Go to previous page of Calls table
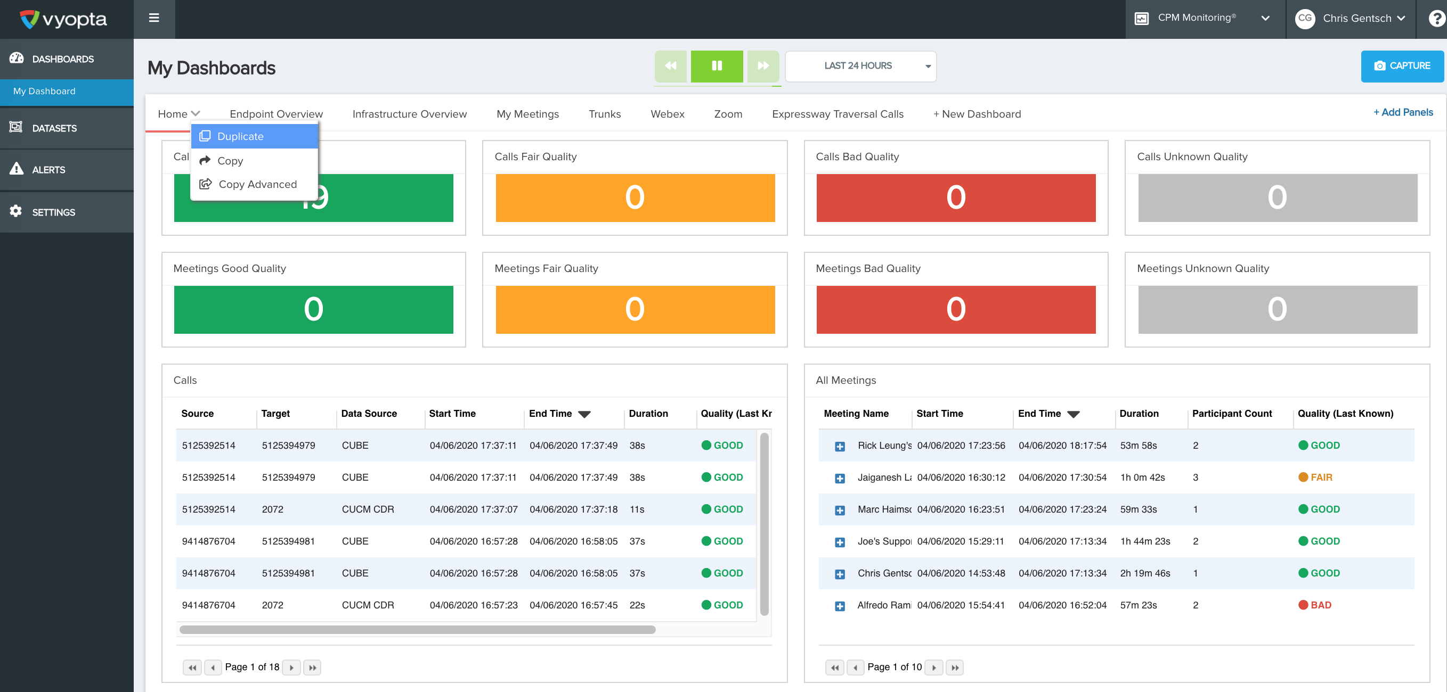This screenshot has height=692, width=1447. click(213, 668)
